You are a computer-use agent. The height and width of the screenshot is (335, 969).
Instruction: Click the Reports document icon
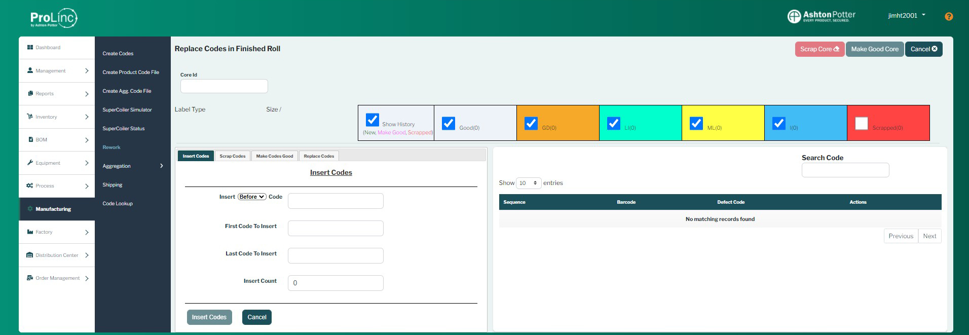pos(30,93)
